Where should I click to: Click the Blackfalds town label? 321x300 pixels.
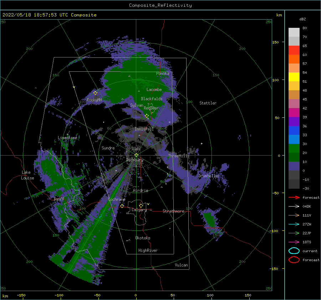(x=152, y=99)
